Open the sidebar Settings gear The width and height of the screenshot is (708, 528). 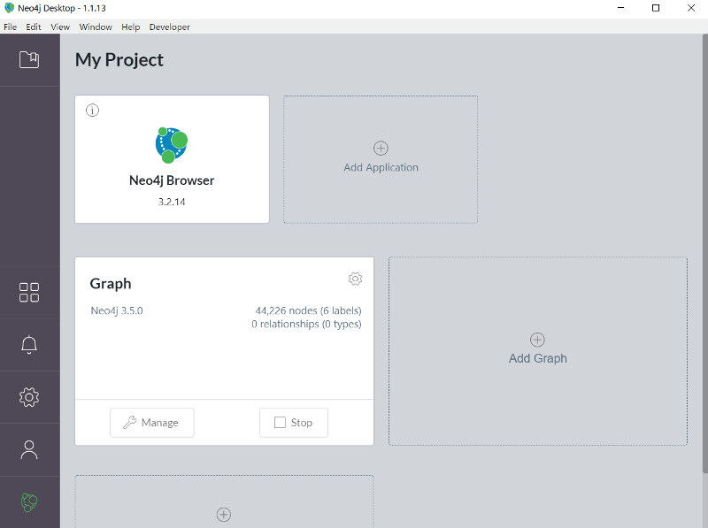29,397
